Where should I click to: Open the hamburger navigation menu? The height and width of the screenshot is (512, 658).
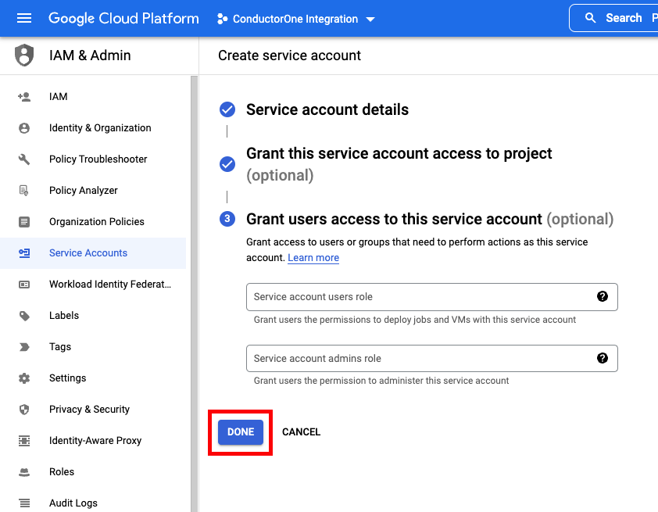coord(24,18)
